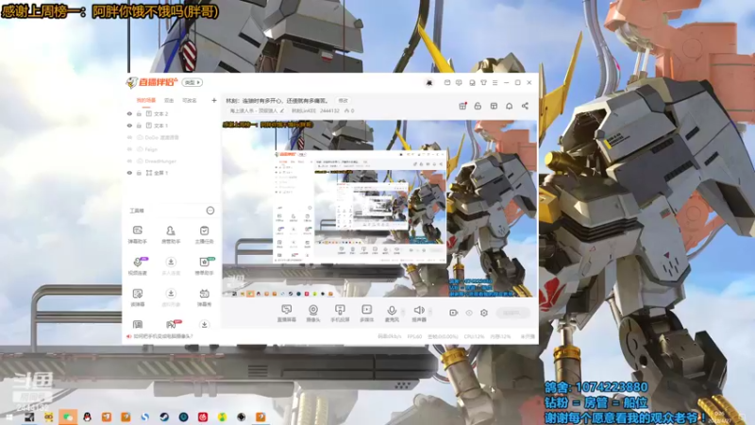Viewport: 755px width, 425px height.
Task: Select the Feign source row
Action: pos(171,149)
